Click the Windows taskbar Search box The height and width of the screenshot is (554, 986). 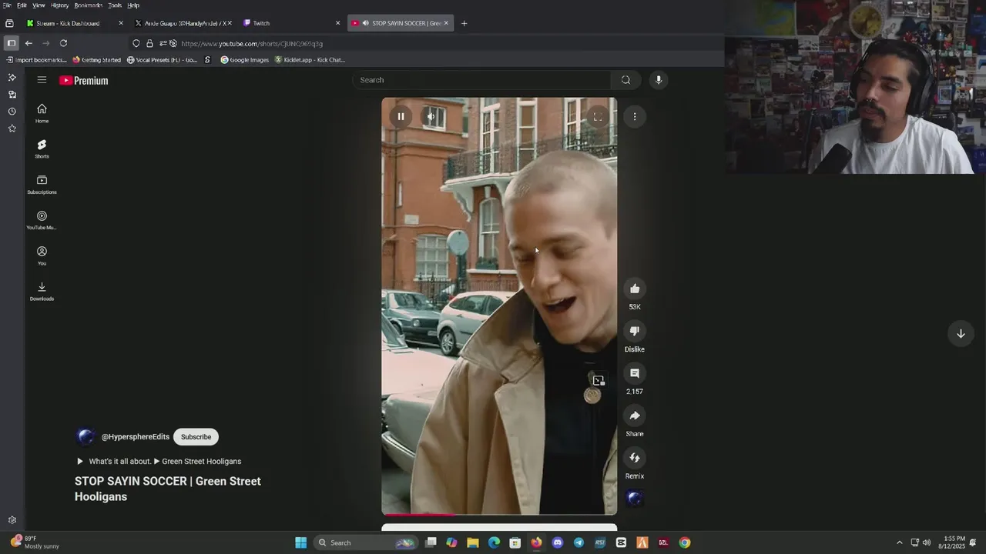tap(367, 542)
